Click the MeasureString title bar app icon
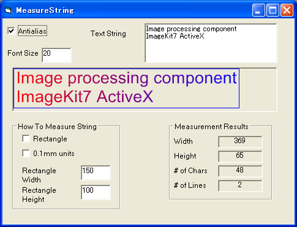297x227 pixels. pos(9,10)
